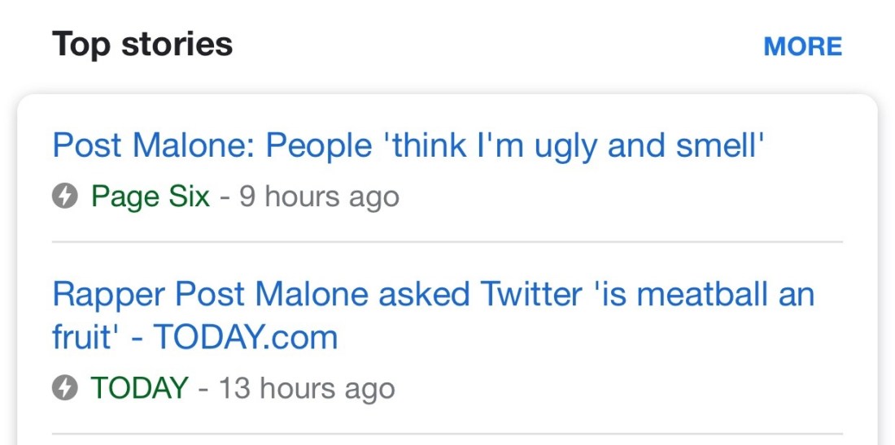Click empty space right of '13 hours ago'
Viewport: 895px width, 445px height.
coord(618,388)
